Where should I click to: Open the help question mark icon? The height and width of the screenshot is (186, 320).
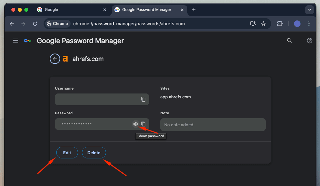tap(309, 41)
